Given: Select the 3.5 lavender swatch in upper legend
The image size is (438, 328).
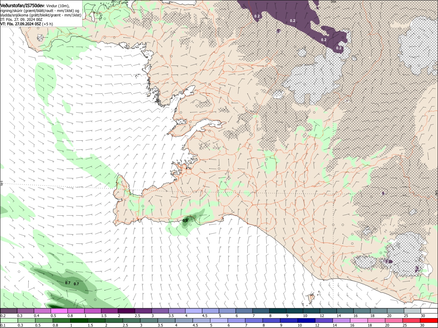Looking at the screenshot, I should pyautogui.click(x=177, y=311).
